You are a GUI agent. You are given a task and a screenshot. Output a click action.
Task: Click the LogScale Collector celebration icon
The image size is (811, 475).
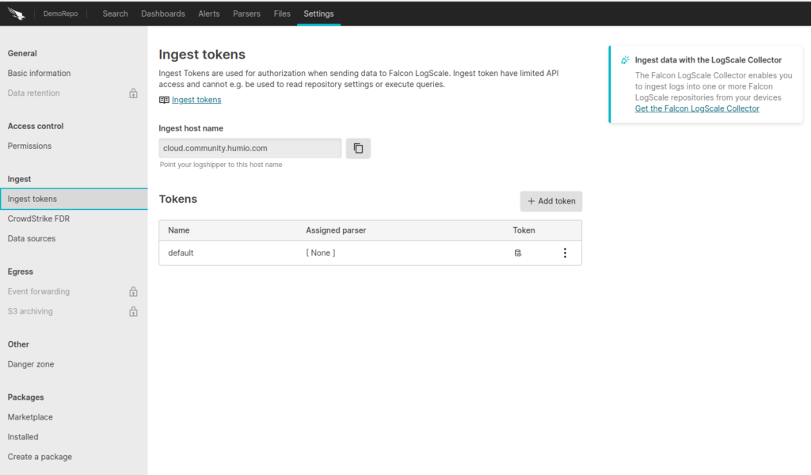[x=625, y=60]
